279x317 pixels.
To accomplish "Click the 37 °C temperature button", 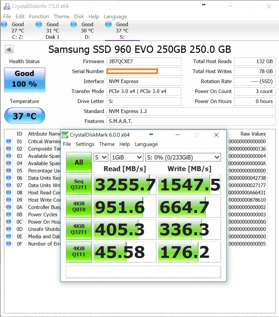I will click(x=25, y=116).
